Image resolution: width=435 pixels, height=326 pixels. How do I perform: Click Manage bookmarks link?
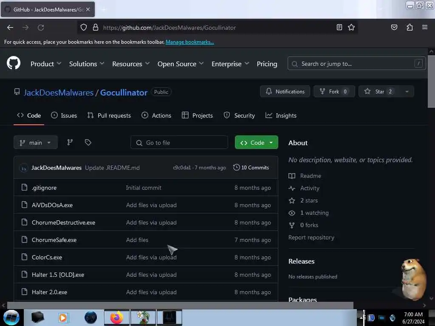tap(190, 42)
